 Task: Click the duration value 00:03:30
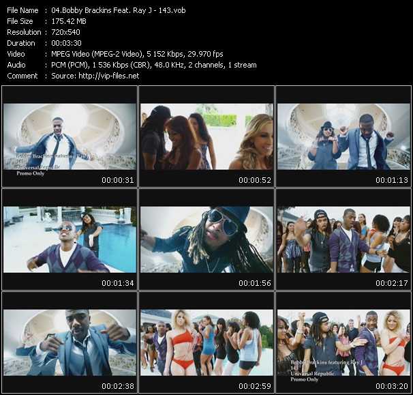[x=66, y=43]
